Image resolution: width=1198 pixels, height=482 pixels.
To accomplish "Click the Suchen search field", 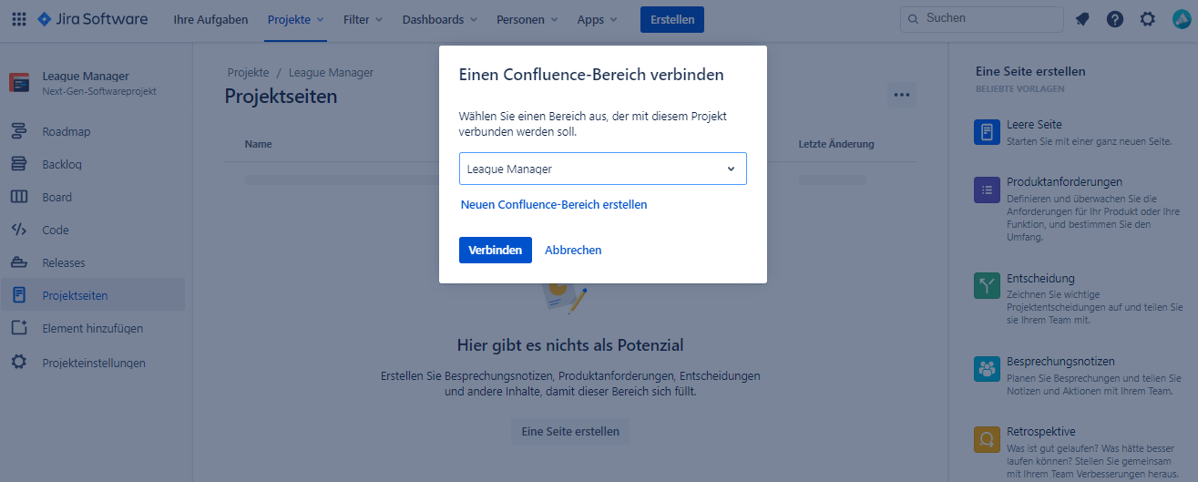I will (981, 18).
